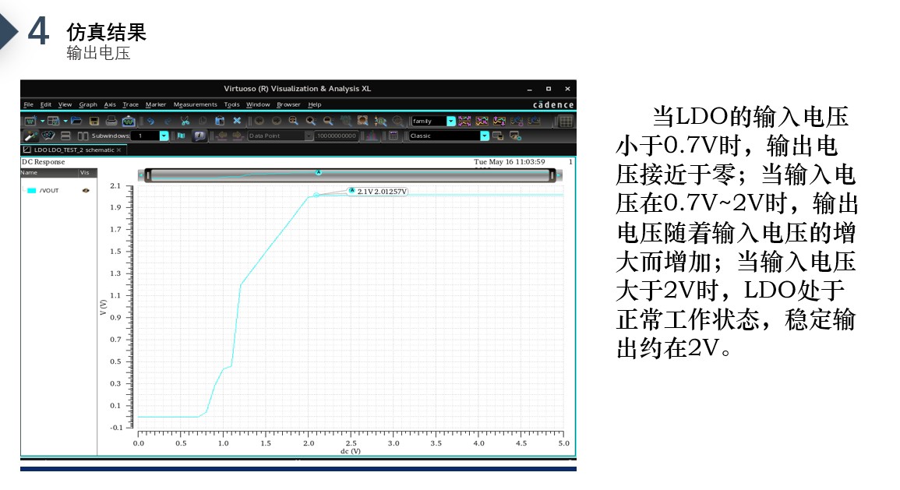Image resolution: width=900 pixels, height=490 pixels.
Task: Minimize the Virtuoso Visualization window
Action: coord(529,89)
